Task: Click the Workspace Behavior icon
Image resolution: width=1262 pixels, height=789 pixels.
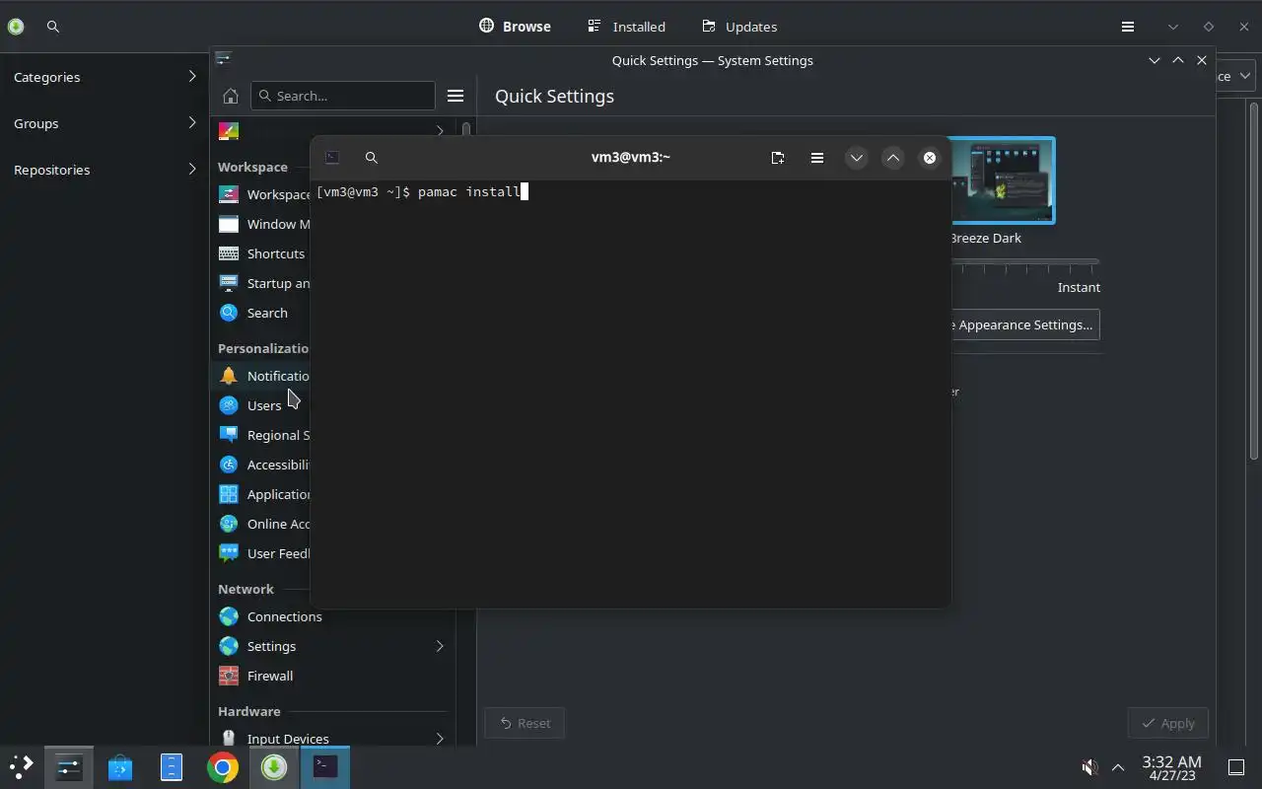Action: (x=229, y=194)
